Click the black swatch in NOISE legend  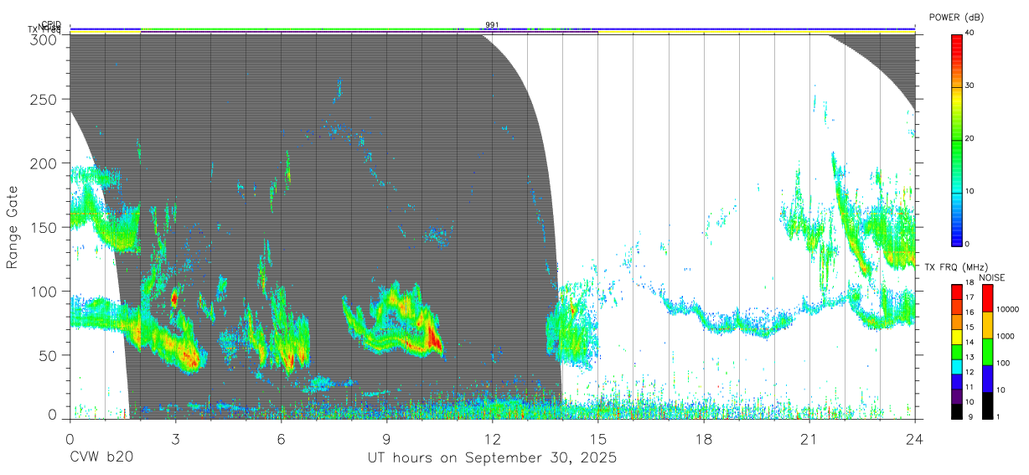pos(987,405)
